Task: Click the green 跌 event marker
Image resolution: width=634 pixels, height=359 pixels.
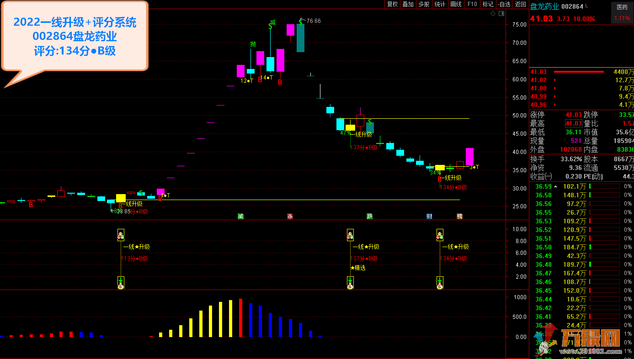Action: [369, 216]
